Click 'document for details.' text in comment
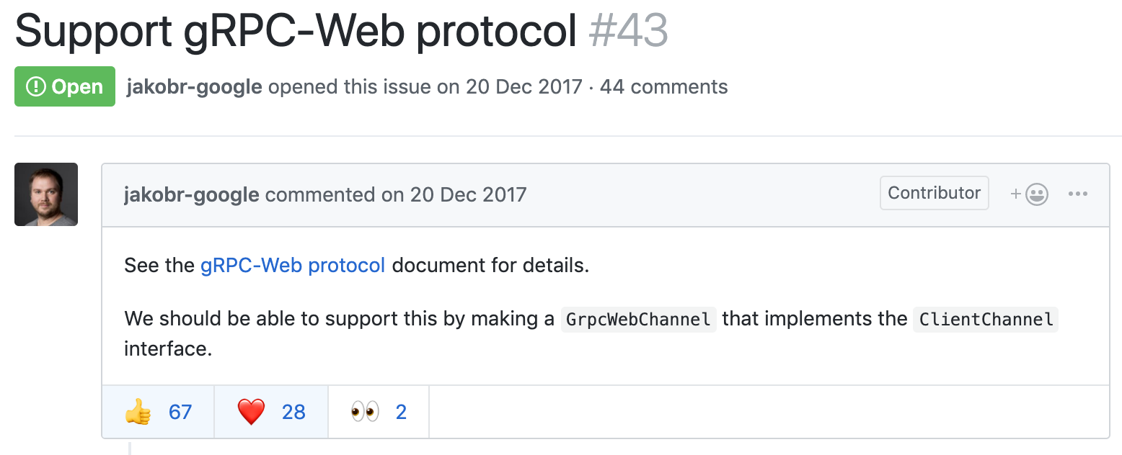This screenshot has width=1122, height=455. coord(490,265)
